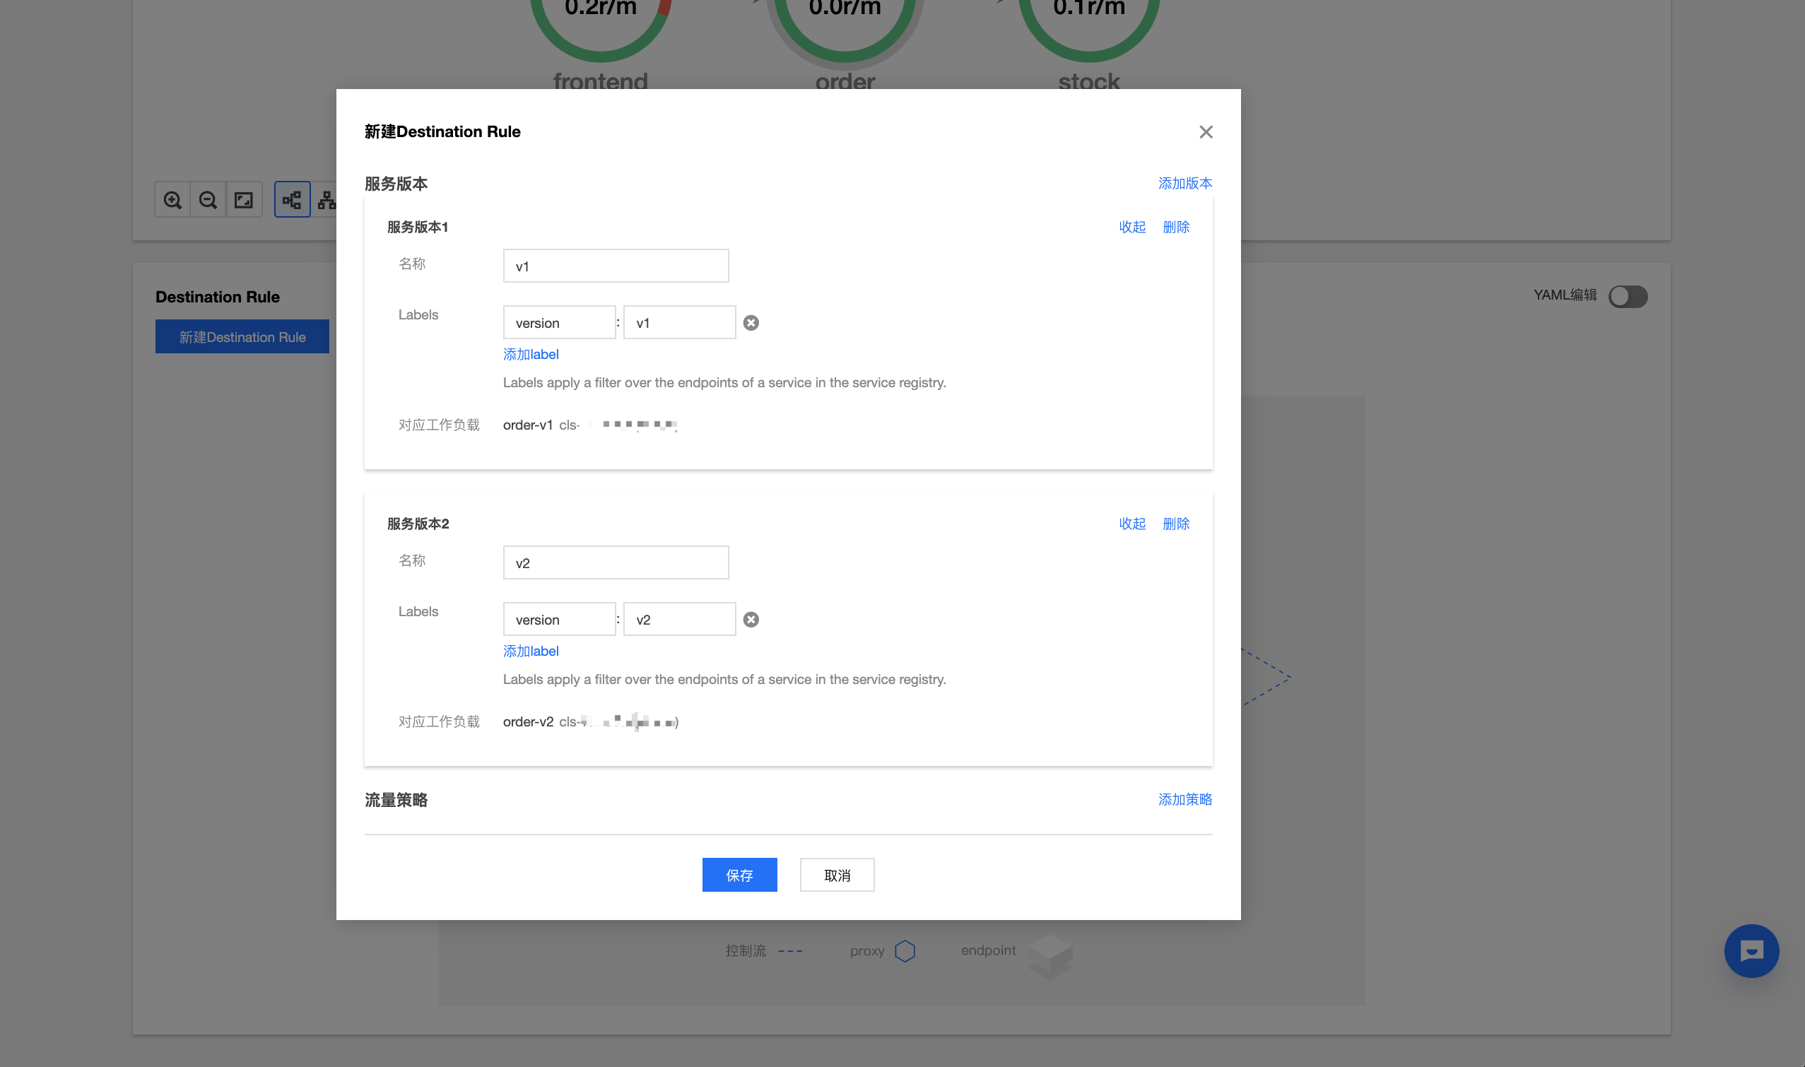This screenshot has width=1805, height=1067.
Task: Delete 服务版本1 via 删除 link
Action: point(1176,228)
